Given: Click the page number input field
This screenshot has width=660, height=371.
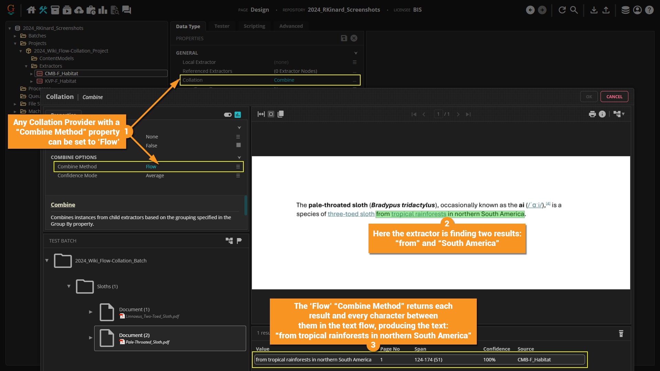Looking at the screenshot, I should pos(438,114).
